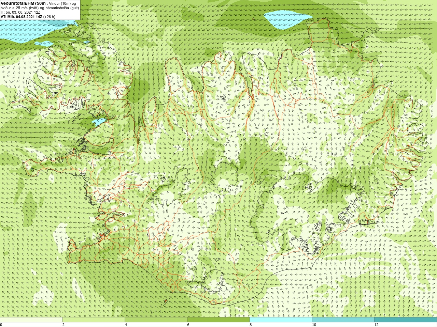Click the '0' label on the scale
The image size is (437, 327).
1,325
